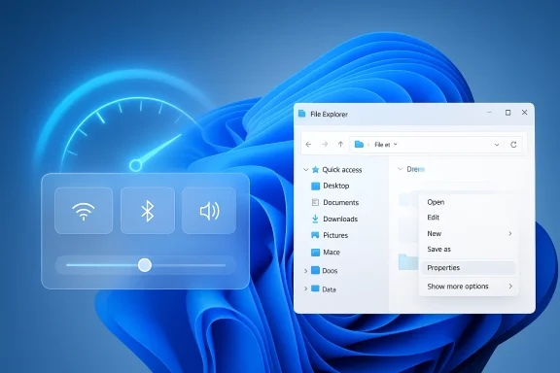Click the quick settings slider handle
Viewport: 560px width, 373px height.
coord(145,265)
